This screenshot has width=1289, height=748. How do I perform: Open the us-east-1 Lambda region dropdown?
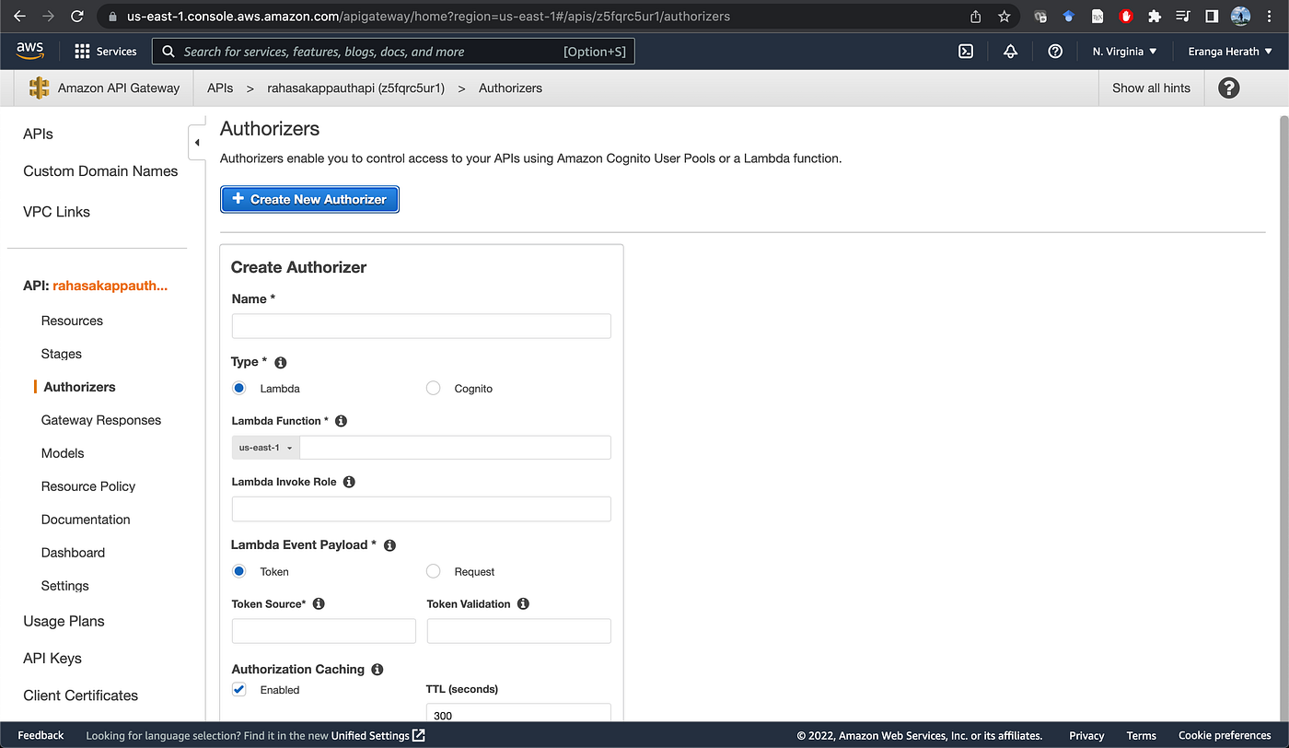point(265,448)
